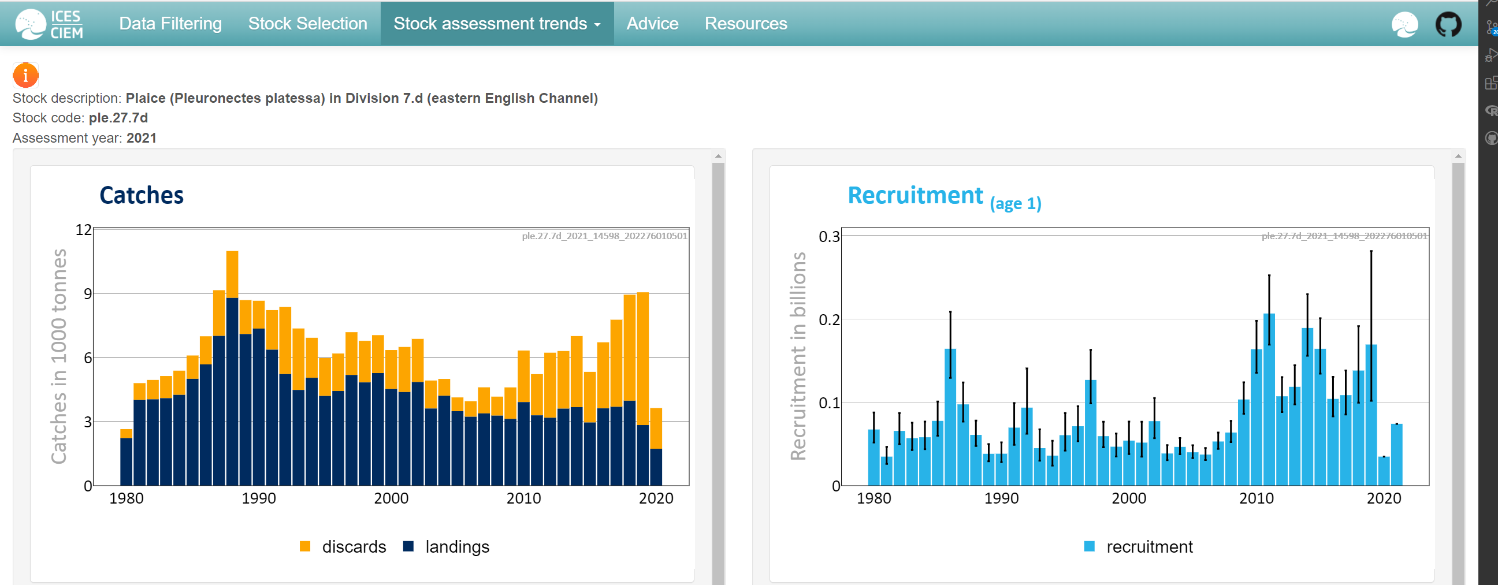Select the Search magnifier icon in the sidebar
1498x585 pixels.
click(x=1493, y=3)
